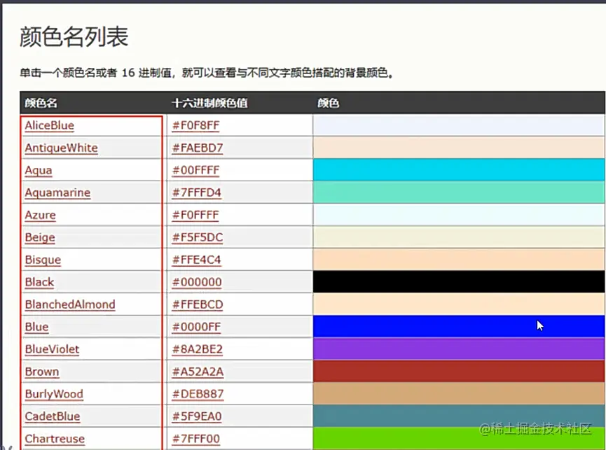Select hex value #00FFFF link
606x450 pixels.
point(195,170)
